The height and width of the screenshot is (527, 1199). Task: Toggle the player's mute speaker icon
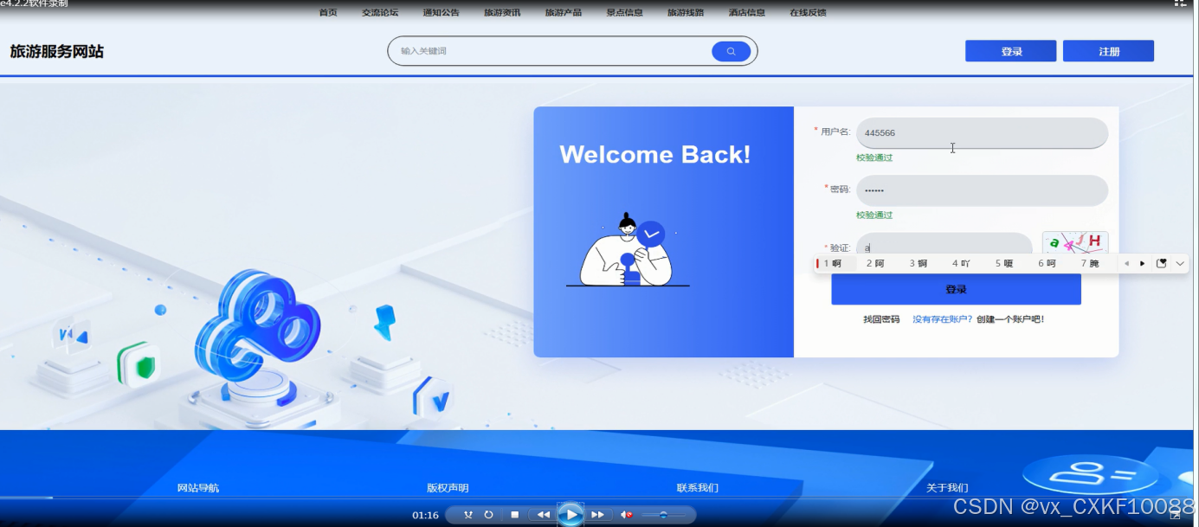tap(627, 515)
